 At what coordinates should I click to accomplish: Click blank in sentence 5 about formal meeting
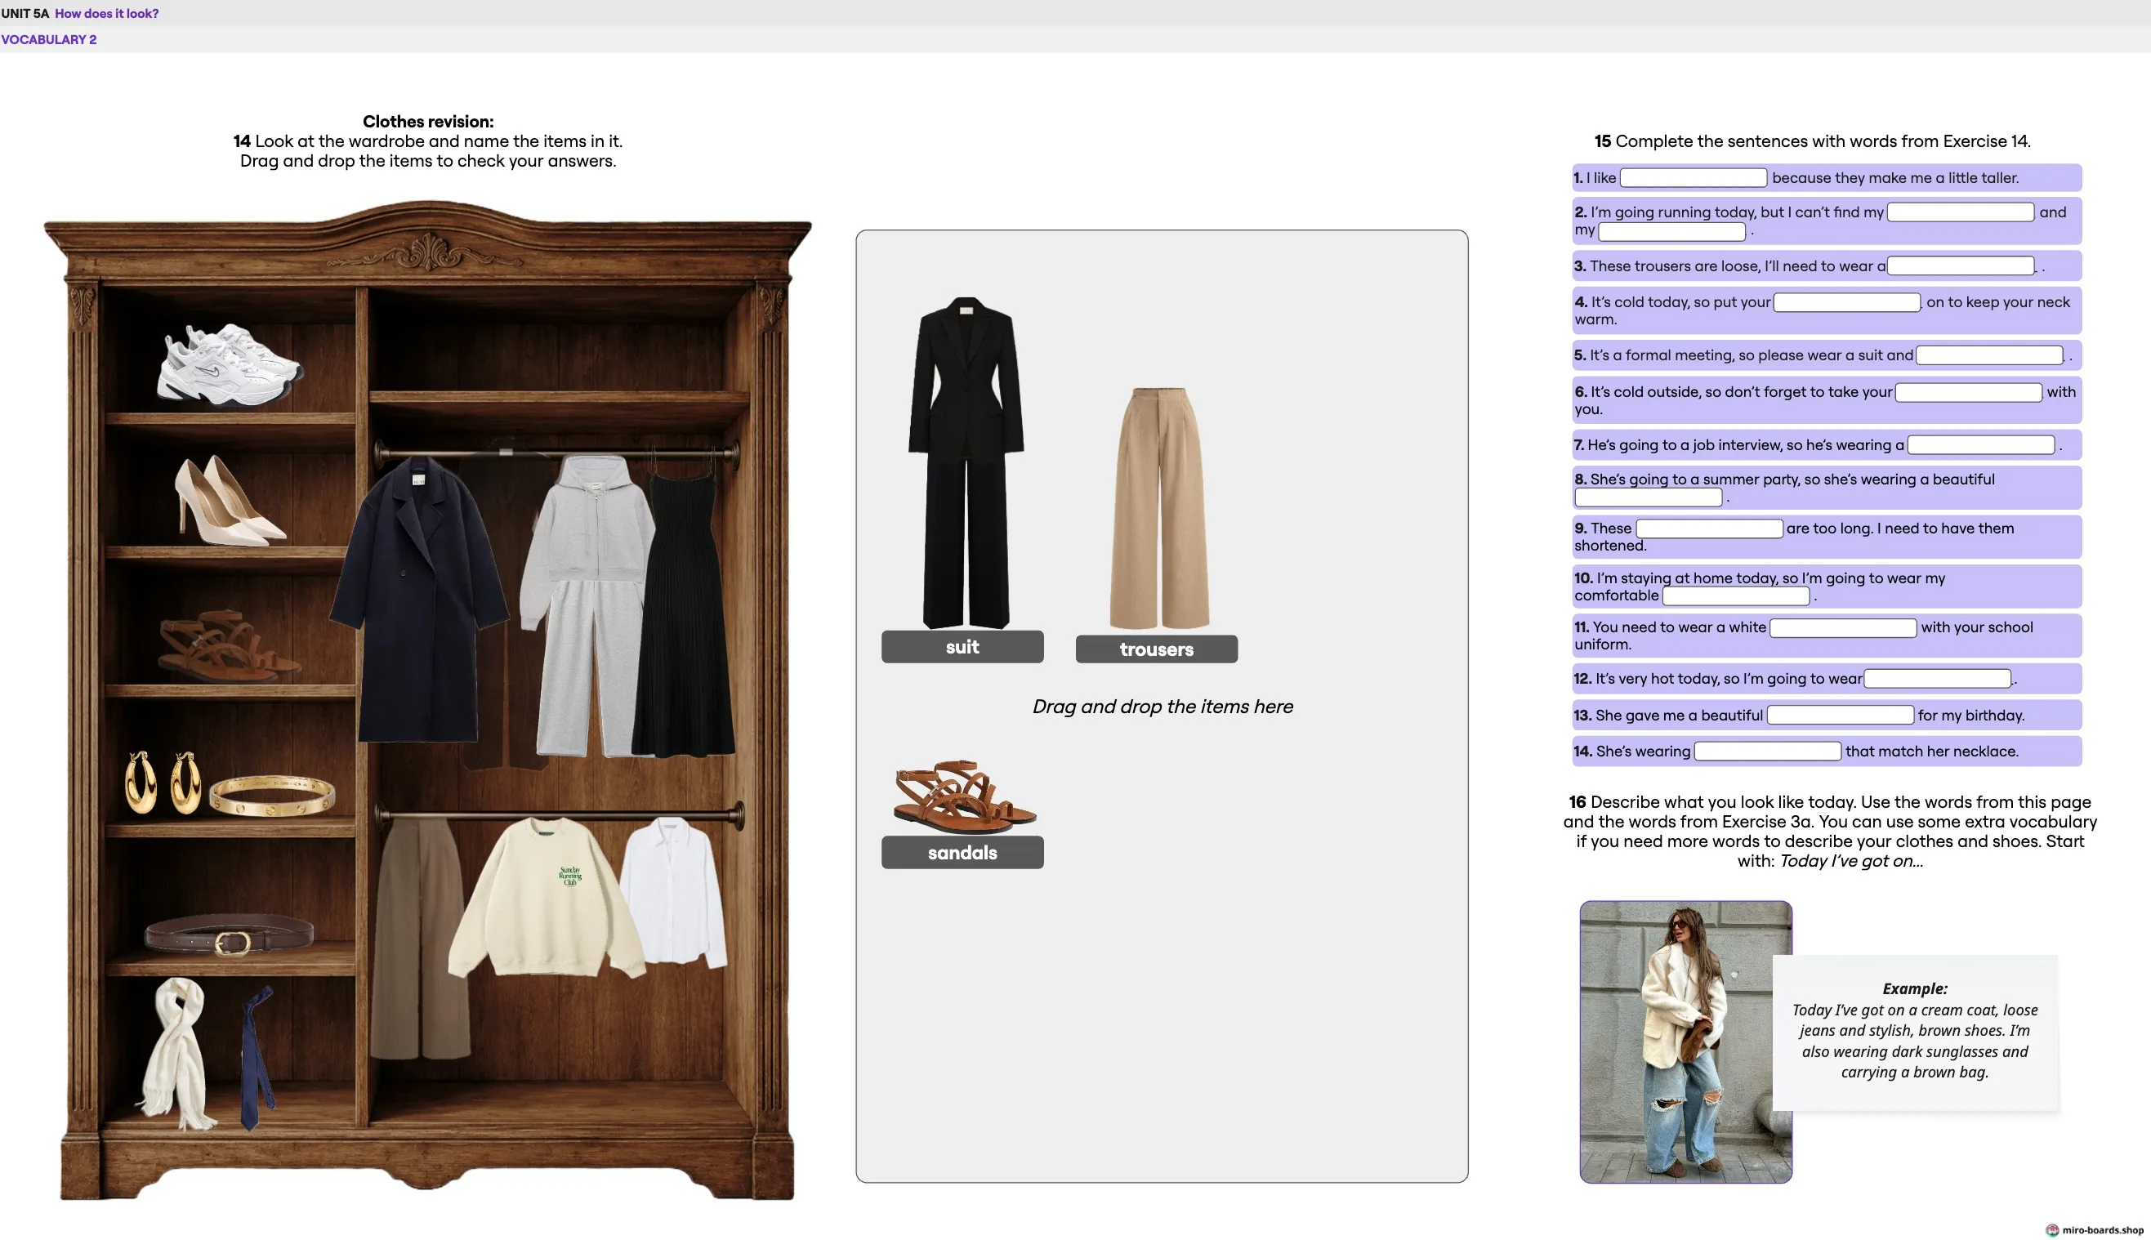tap(1989, 355)
